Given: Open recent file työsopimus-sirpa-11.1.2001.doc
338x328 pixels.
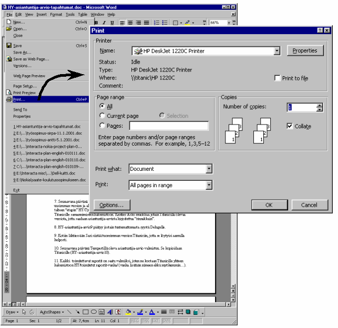Looking at the screenshot, I should coord(48,133).
